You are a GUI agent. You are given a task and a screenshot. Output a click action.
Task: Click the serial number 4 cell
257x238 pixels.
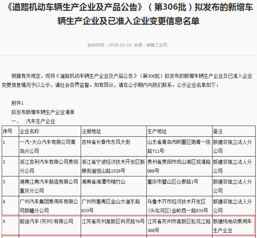coord(10,206)
